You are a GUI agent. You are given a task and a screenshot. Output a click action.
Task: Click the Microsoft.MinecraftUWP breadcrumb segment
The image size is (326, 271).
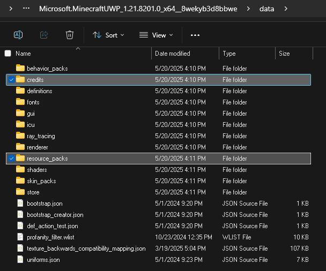pos(138,9)
